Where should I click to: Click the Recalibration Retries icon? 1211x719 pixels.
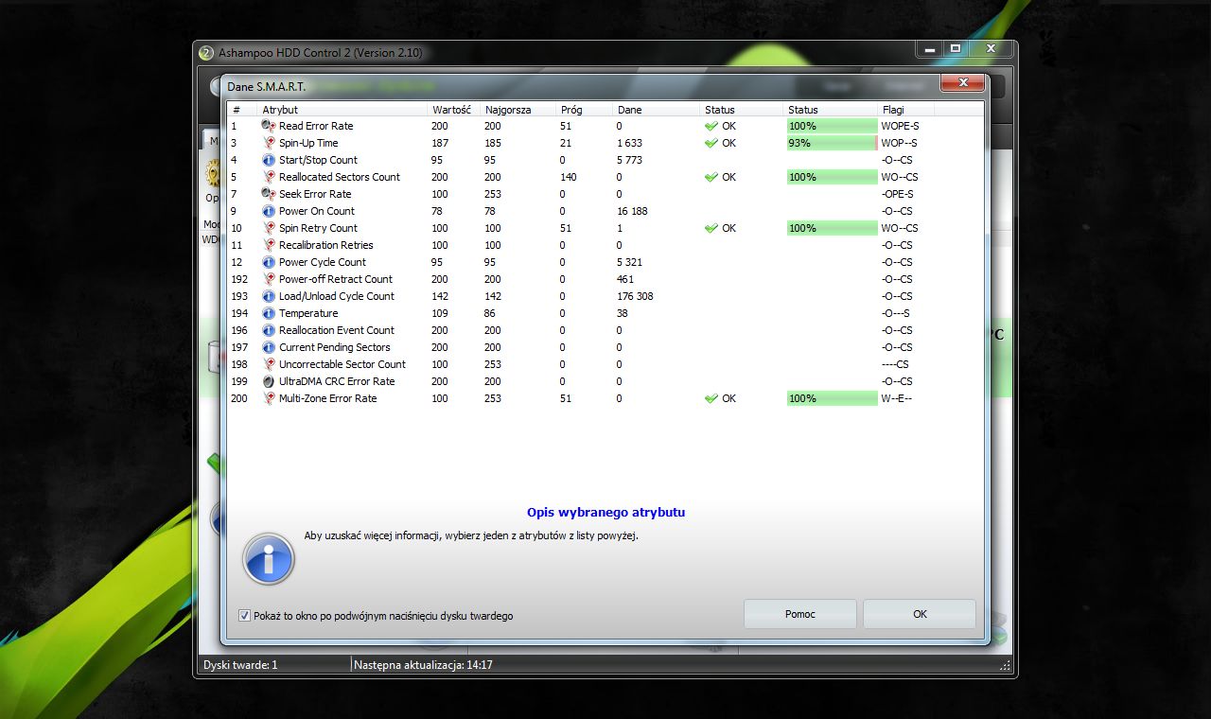269,245
